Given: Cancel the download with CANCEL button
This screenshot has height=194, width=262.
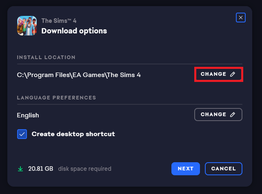Looking at the screenshot, I should point(224,168).
